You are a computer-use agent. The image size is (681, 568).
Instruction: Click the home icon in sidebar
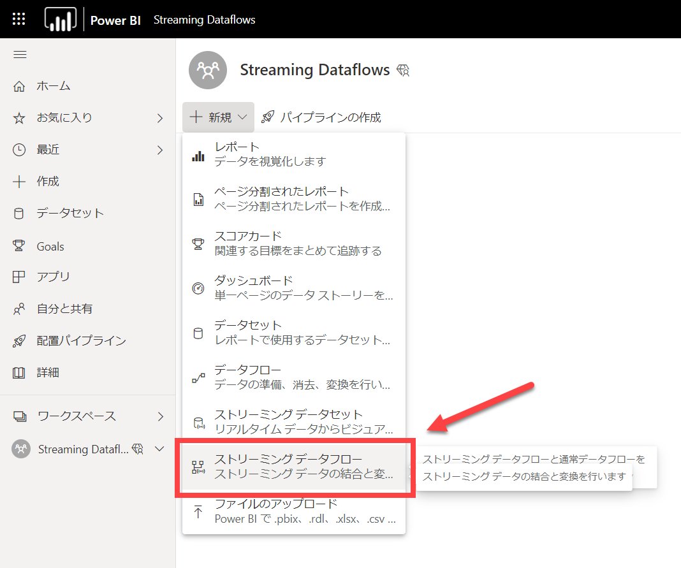coord(19,87)
